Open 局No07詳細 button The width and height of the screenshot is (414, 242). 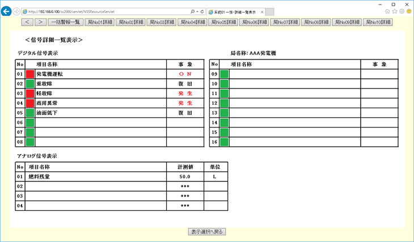pyautogui.click(x=285, y=22)
